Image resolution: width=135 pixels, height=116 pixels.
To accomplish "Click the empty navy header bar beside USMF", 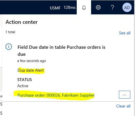I will [24, 7].
